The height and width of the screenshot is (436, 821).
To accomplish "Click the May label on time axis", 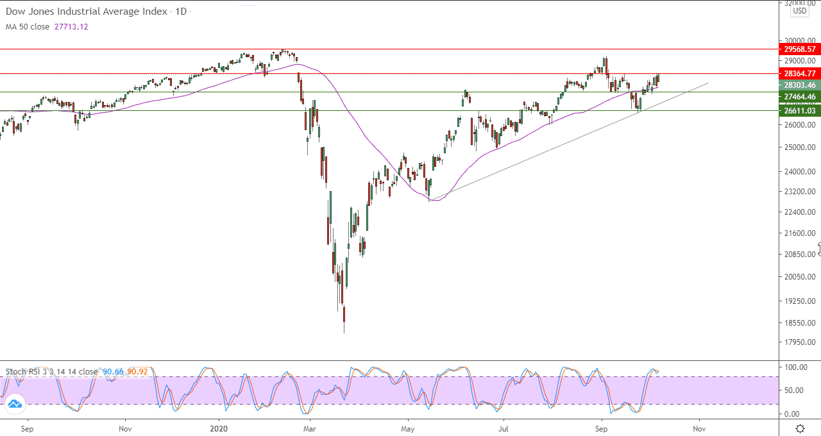I will point(407,428).
